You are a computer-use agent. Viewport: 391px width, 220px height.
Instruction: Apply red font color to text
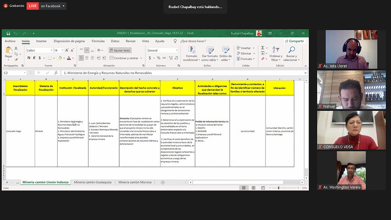tap(69, 58)
